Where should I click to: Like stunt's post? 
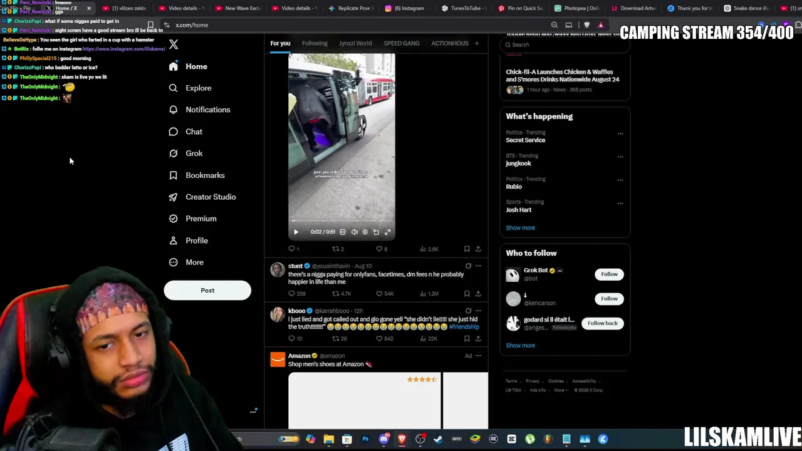point(384,294)
